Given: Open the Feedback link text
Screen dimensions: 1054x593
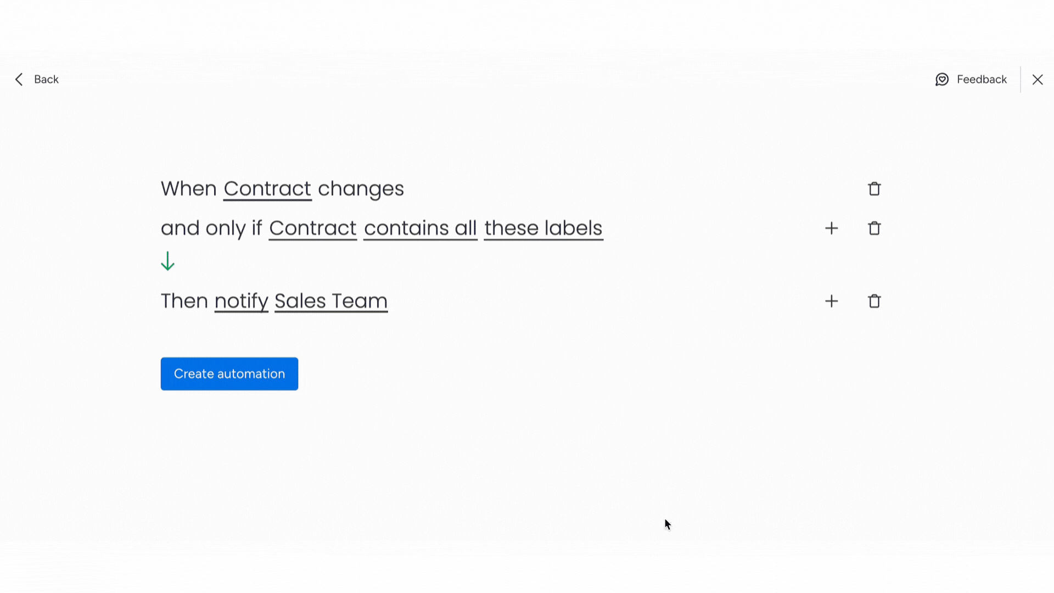Looking at the screenshot, I should (982, 80).
